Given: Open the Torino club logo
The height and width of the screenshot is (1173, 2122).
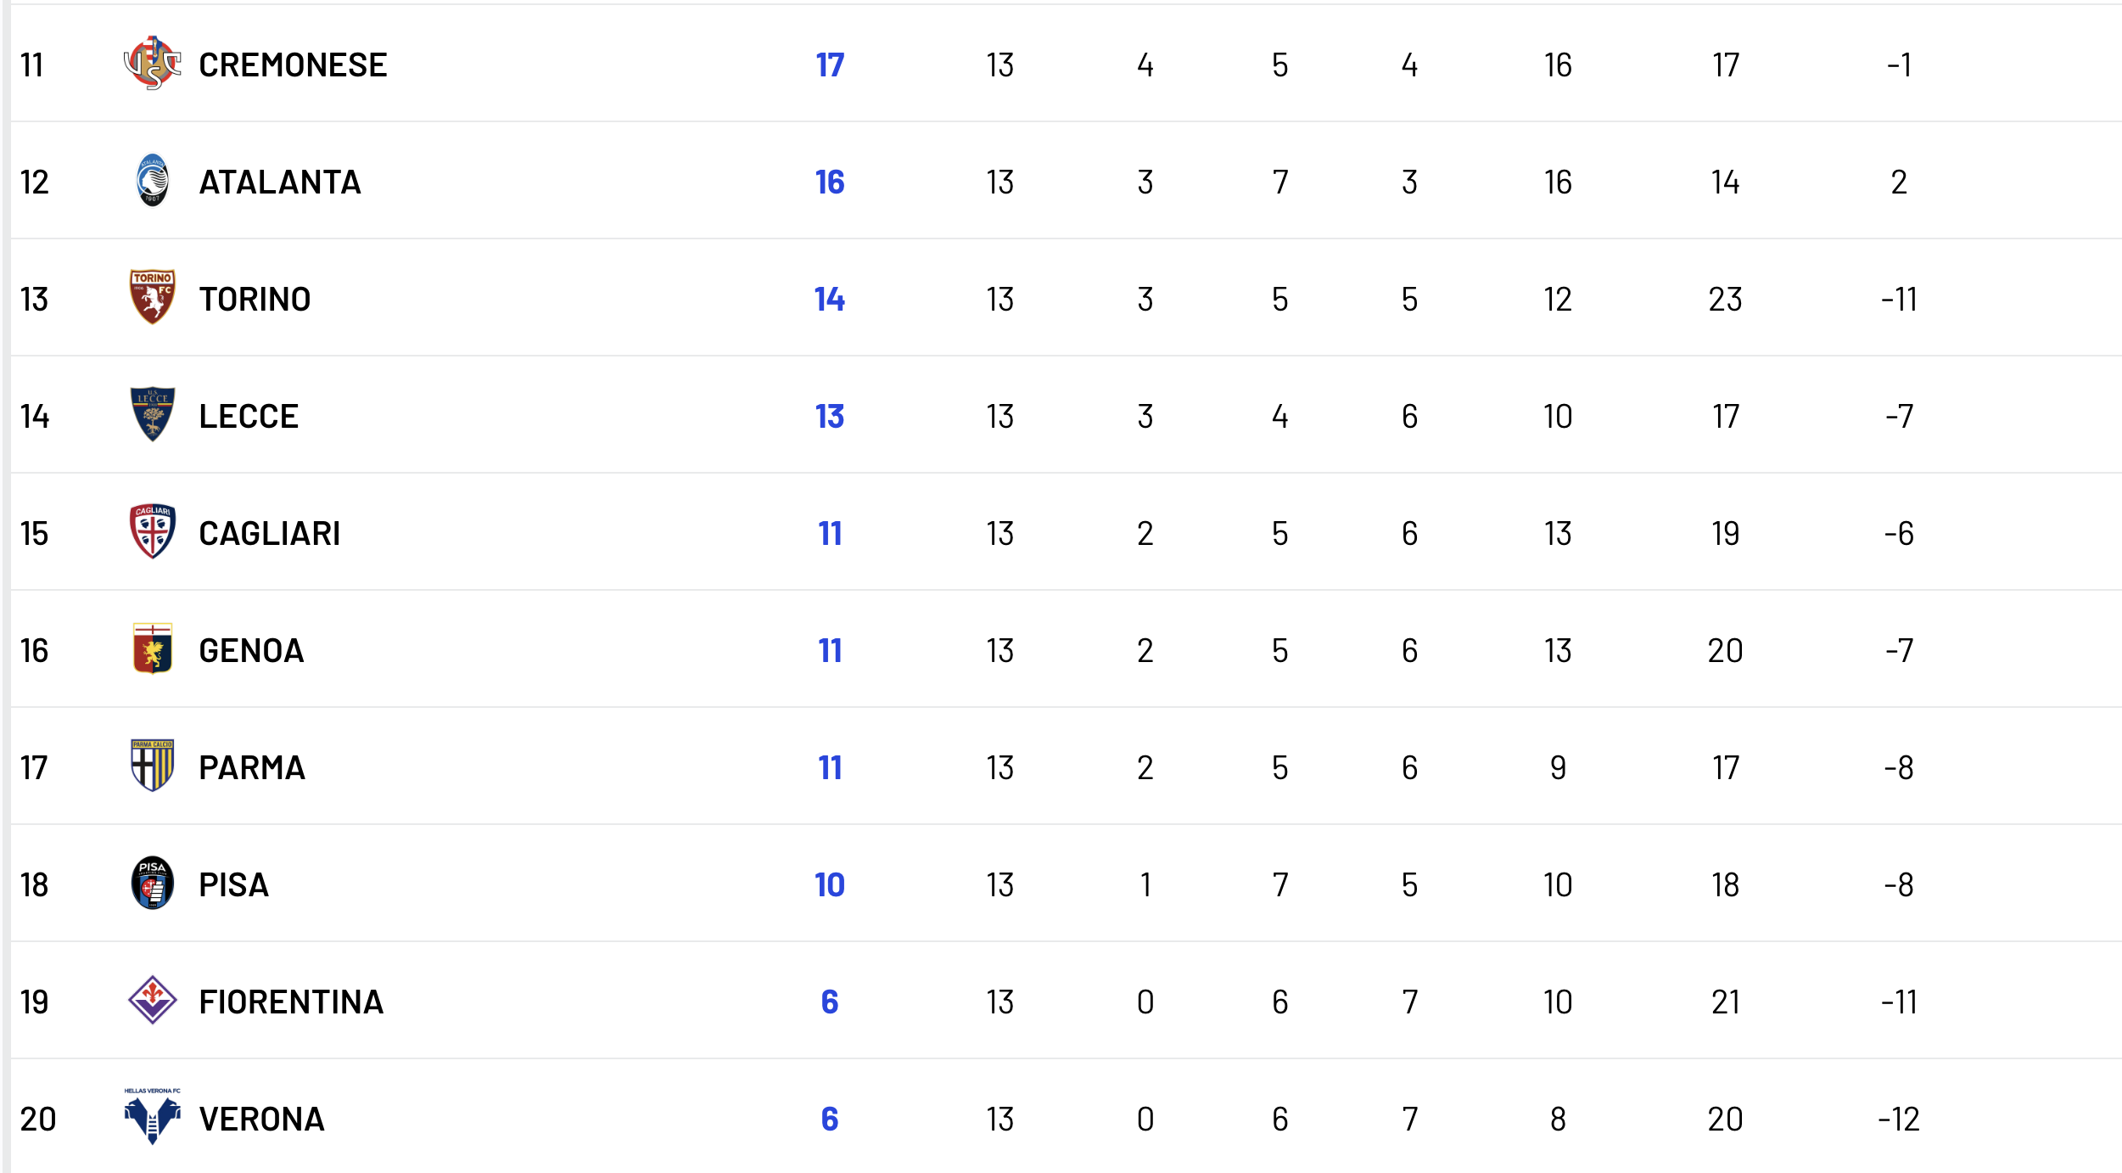Looking at the screenshot, I should (153, 298).
